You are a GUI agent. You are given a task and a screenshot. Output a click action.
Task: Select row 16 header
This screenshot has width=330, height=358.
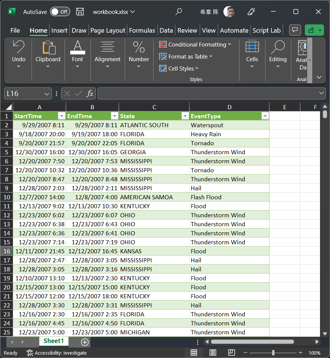point(7,251)
